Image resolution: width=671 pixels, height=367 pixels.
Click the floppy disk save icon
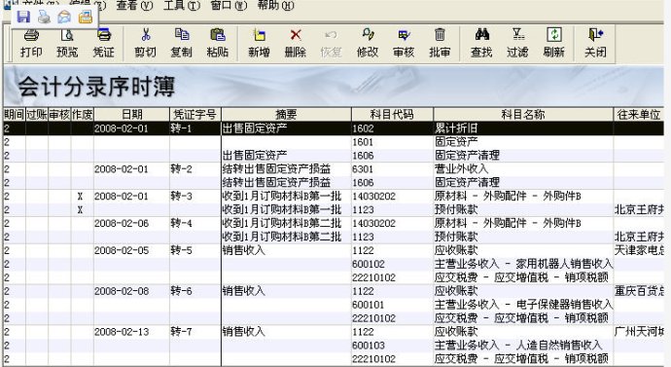click(x=23, y=17)
